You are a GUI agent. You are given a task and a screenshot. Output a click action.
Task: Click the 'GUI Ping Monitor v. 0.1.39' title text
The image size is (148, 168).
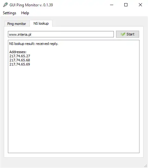pos(31,5)
